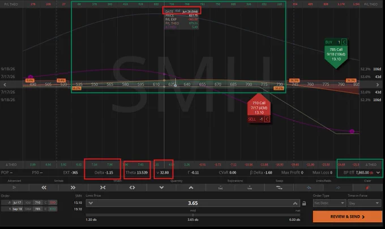
Task: Decrease order quantity with the down chevron
Action: [x=161, y=188]
